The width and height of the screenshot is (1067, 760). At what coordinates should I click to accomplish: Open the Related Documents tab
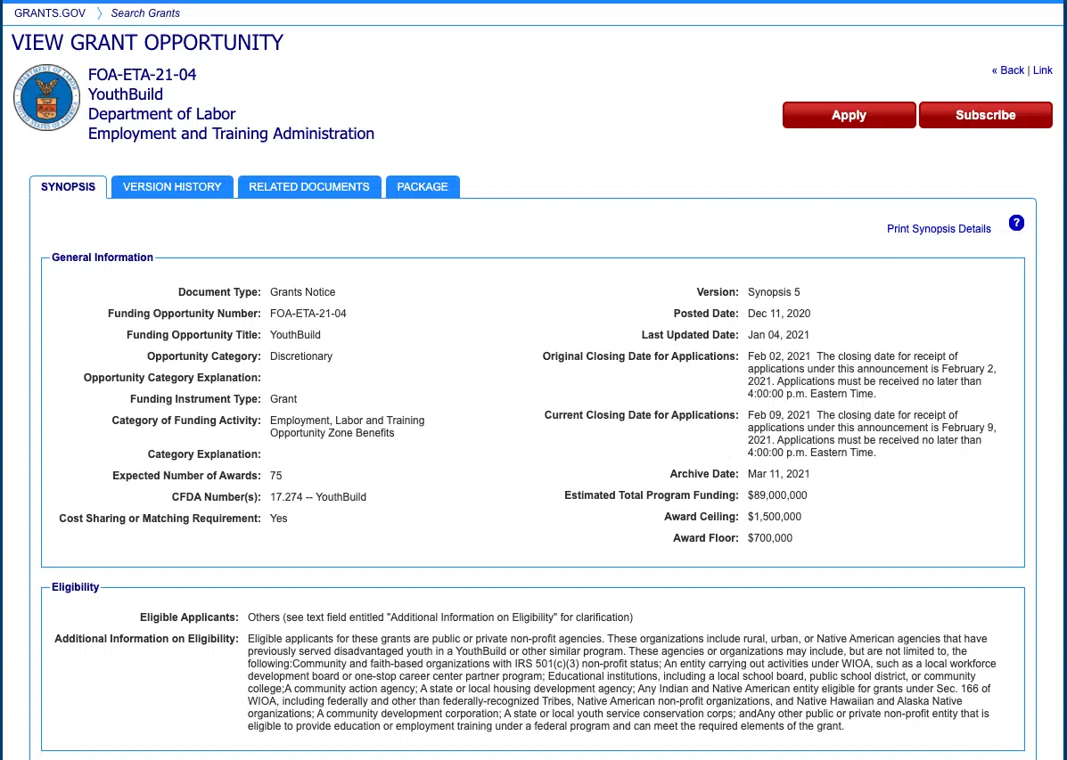[x=308, y=187]
